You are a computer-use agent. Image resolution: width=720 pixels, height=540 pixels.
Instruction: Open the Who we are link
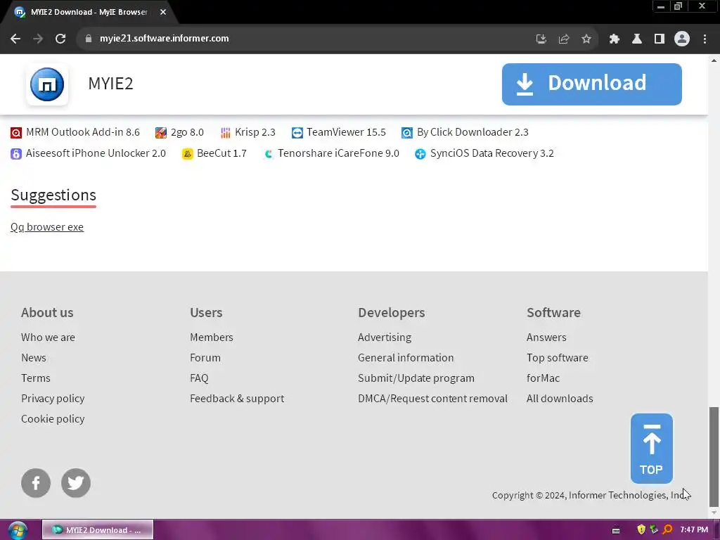[x=48, y=337]
